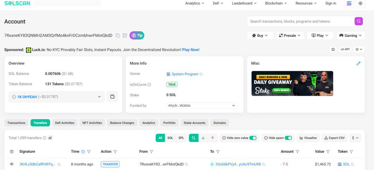Click the Solscan logo

pyautogui.click(x=17, y=3)
